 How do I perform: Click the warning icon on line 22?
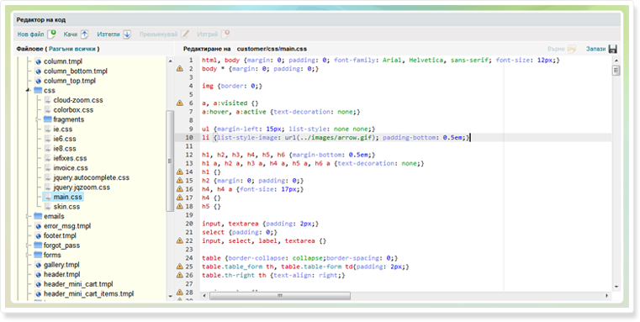(180, 240)
